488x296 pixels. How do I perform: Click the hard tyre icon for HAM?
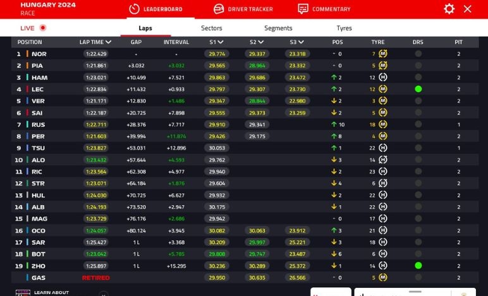[382, 78]
